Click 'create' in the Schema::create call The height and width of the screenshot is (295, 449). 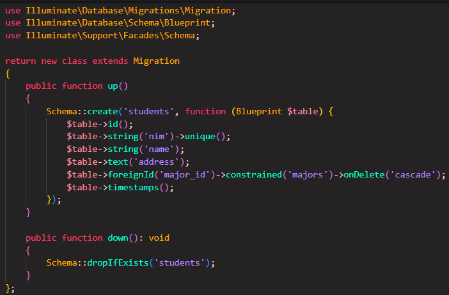coord(102,112)
